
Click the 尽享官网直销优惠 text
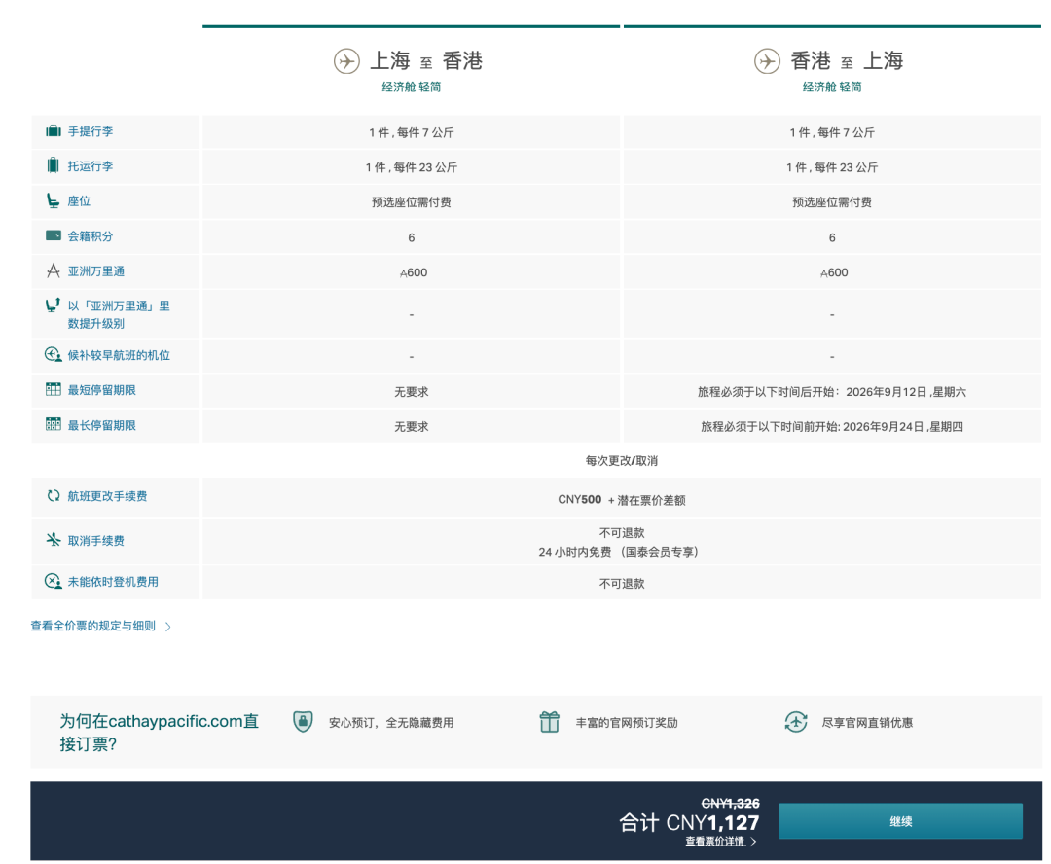click(867, 723)
